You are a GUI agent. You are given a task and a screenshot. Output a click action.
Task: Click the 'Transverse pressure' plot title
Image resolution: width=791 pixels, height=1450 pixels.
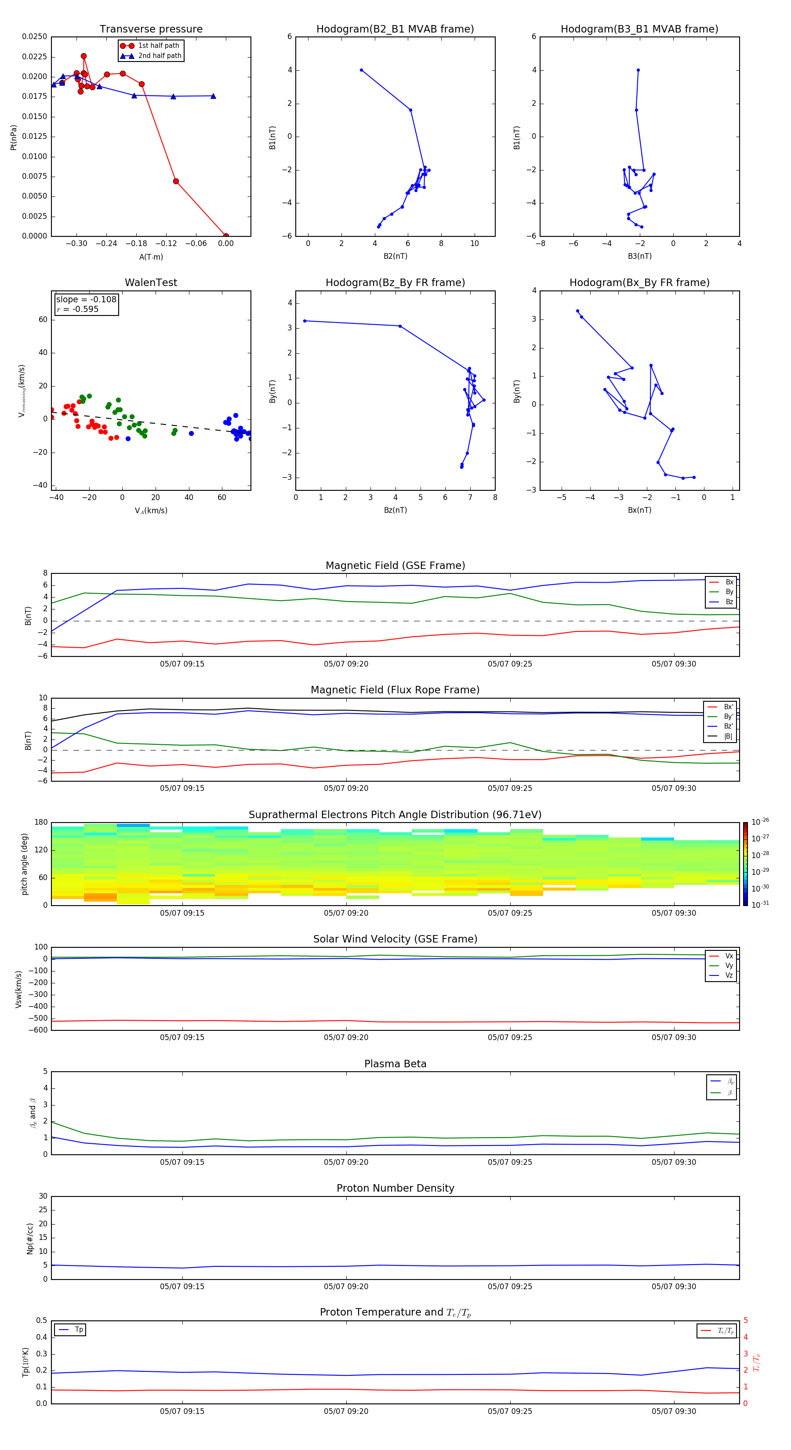pos(151,29)
